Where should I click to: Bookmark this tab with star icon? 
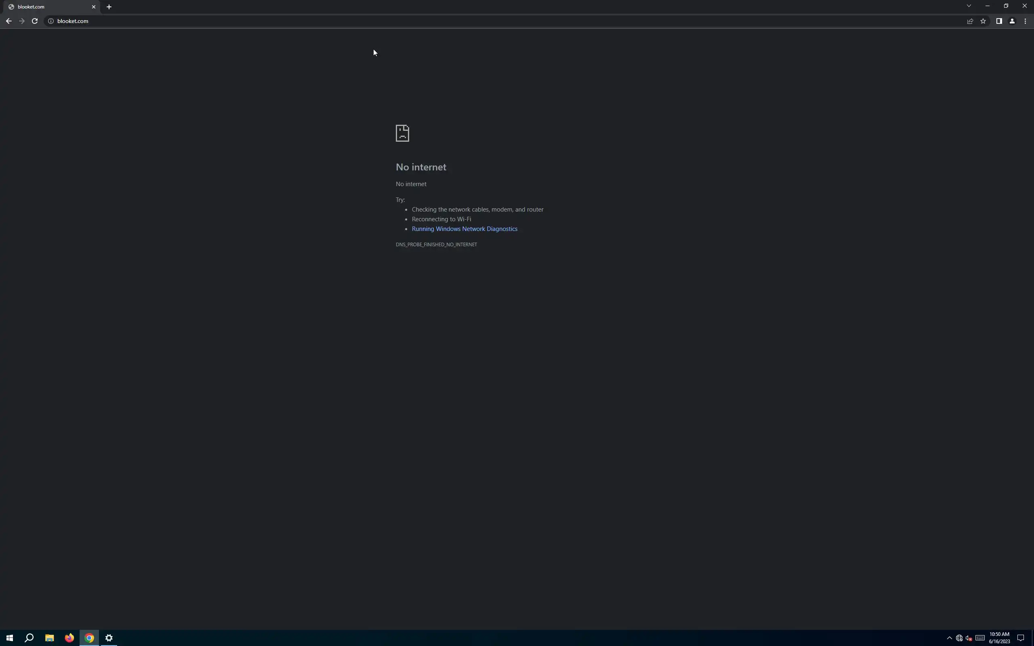pyautogui.click(x=983, y=21)
